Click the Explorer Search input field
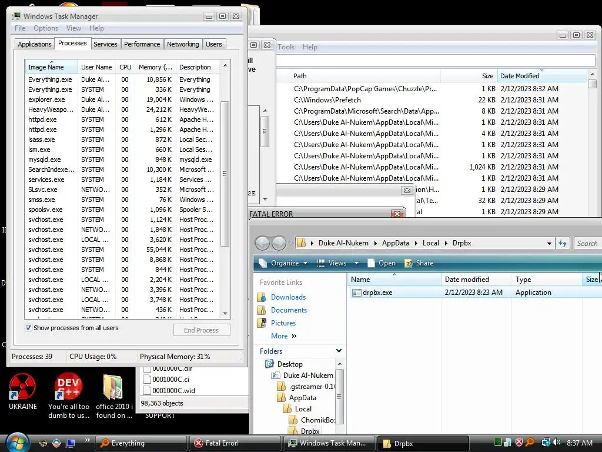602x452 pixels. (587, 243)
